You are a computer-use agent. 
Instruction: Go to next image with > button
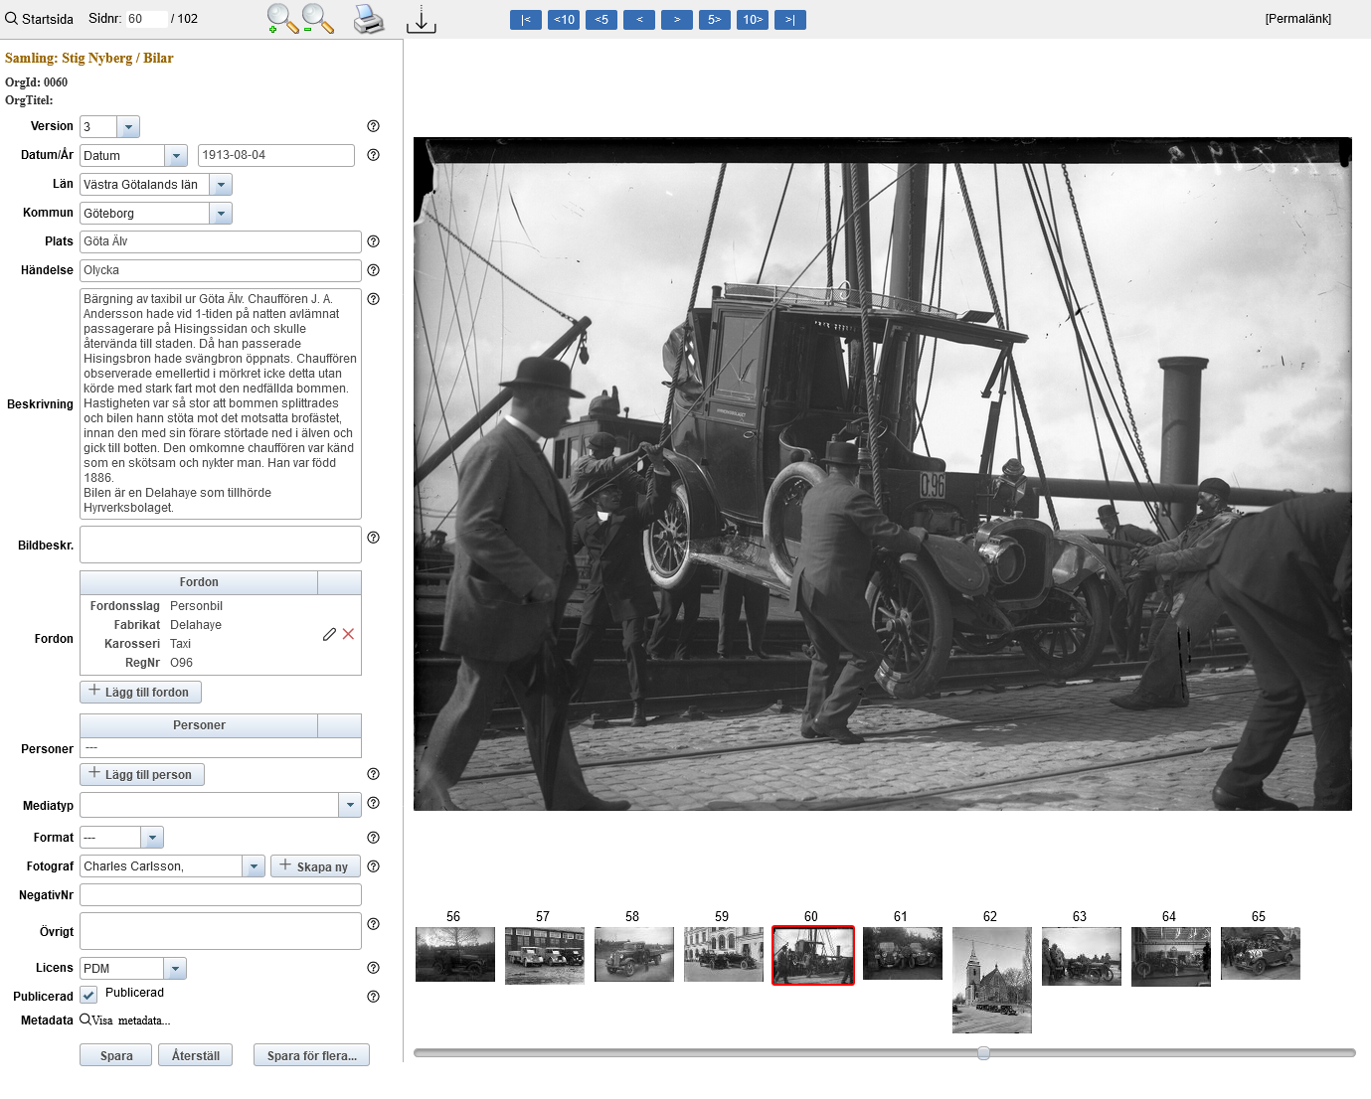pos(677,19)
